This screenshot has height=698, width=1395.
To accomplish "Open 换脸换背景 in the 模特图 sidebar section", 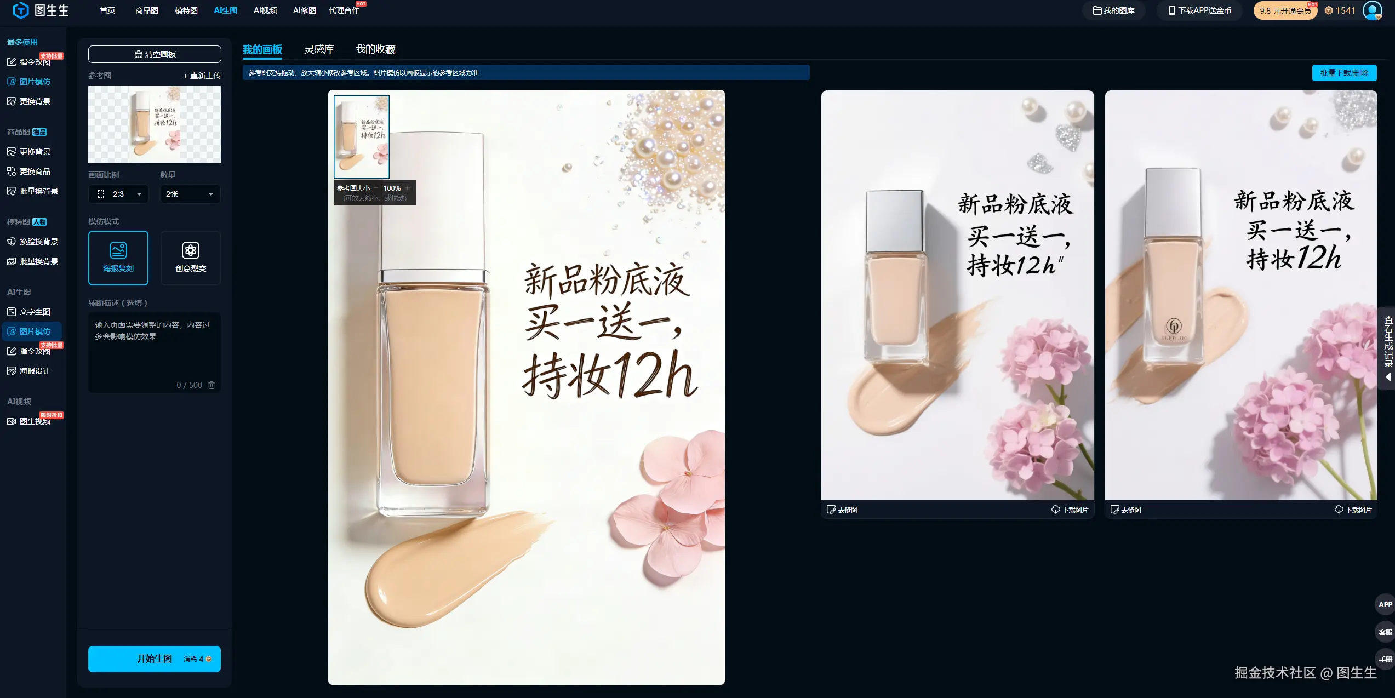I will [x=38, y=242].
